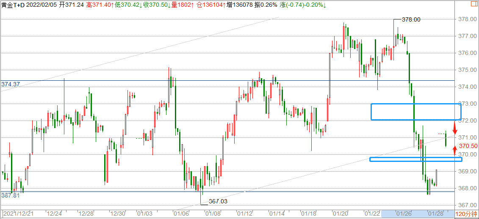This screenshot has height=219, width=479.
Task: Open the 120分钟 period selector
Action: tap(466, 214)
